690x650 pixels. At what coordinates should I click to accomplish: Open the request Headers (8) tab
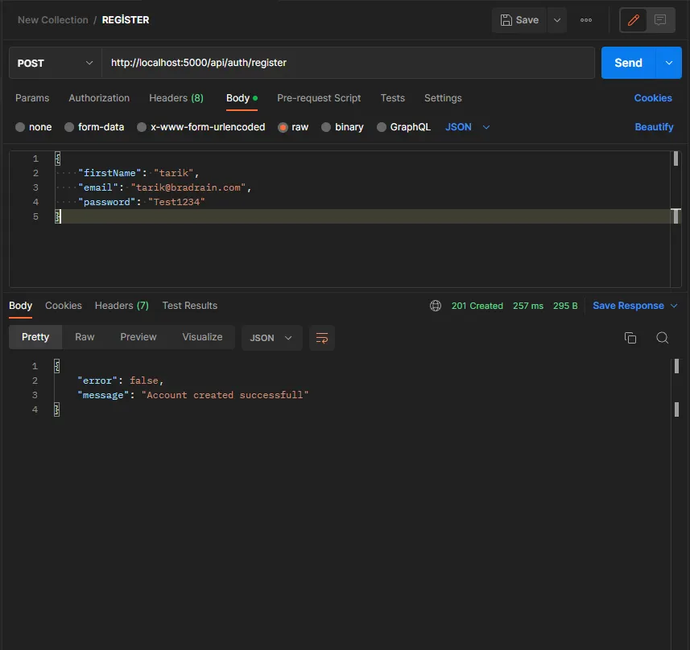pyautogui.click(x=176, y=98)
